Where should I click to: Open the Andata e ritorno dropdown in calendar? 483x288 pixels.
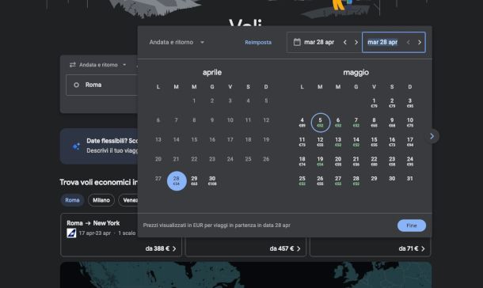pyautogui.click(x=177, y=42)
